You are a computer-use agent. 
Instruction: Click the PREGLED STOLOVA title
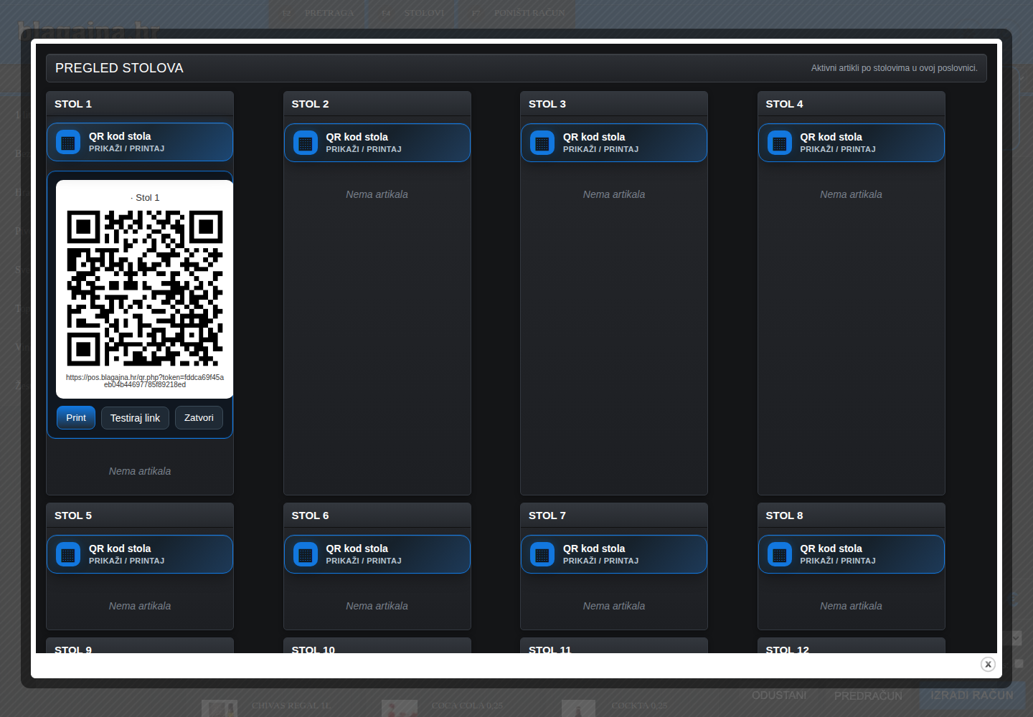(119, 68)
